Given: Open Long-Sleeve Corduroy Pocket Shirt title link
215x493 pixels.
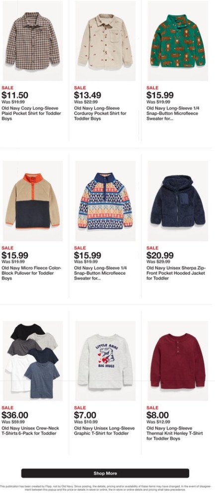Looking at the screenshot, I should point(100,114).
